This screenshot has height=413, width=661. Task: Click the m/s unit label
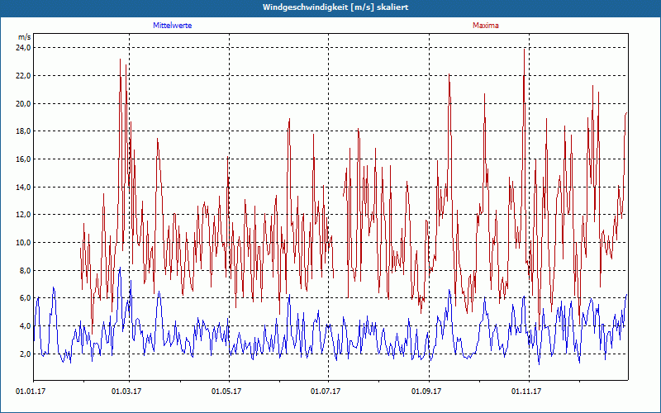[x=25, y=37]
